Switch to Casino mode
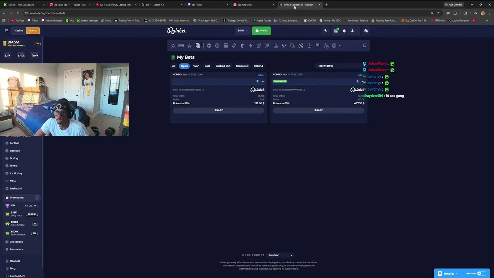Viewport: 494px width, 278px height. [19, 31]
